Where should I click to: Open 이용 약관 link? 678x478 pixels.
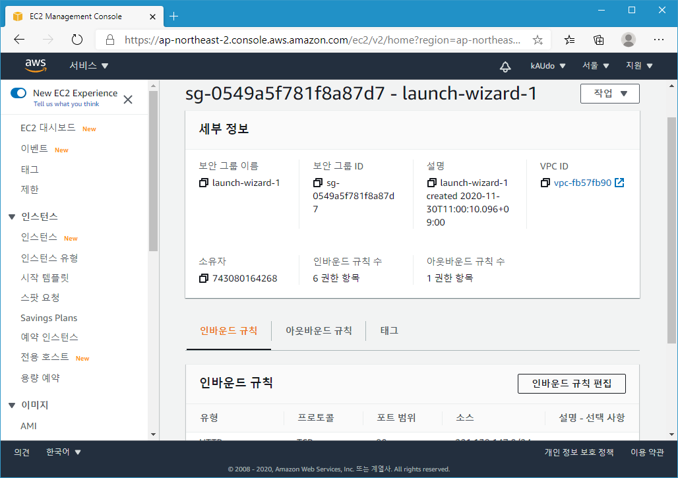[x=647, y=452]
